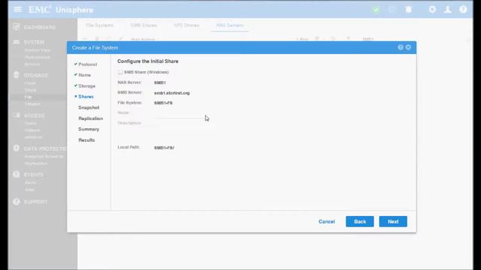Click the File System value SMB1-FS
The image size is (481, 270).
(x=163, y=103)
